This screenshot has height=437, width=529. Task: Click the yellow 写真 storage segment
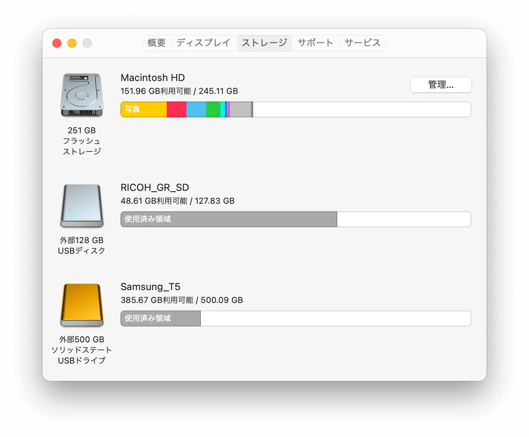point(144,109)
